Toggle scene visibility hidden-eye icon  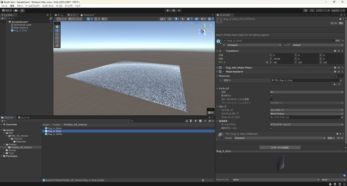(x=196, y=19)
